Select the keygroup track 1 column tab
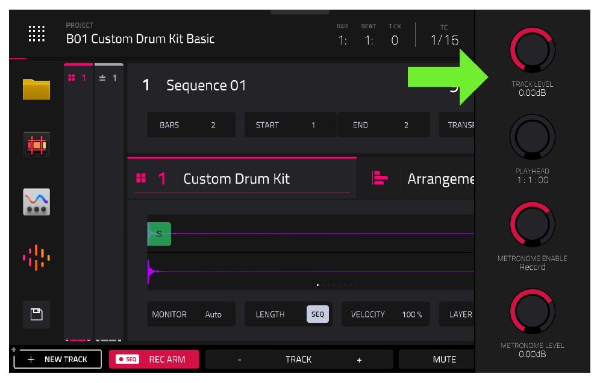This screenshot has height=383, width=600. click(108, 78)
